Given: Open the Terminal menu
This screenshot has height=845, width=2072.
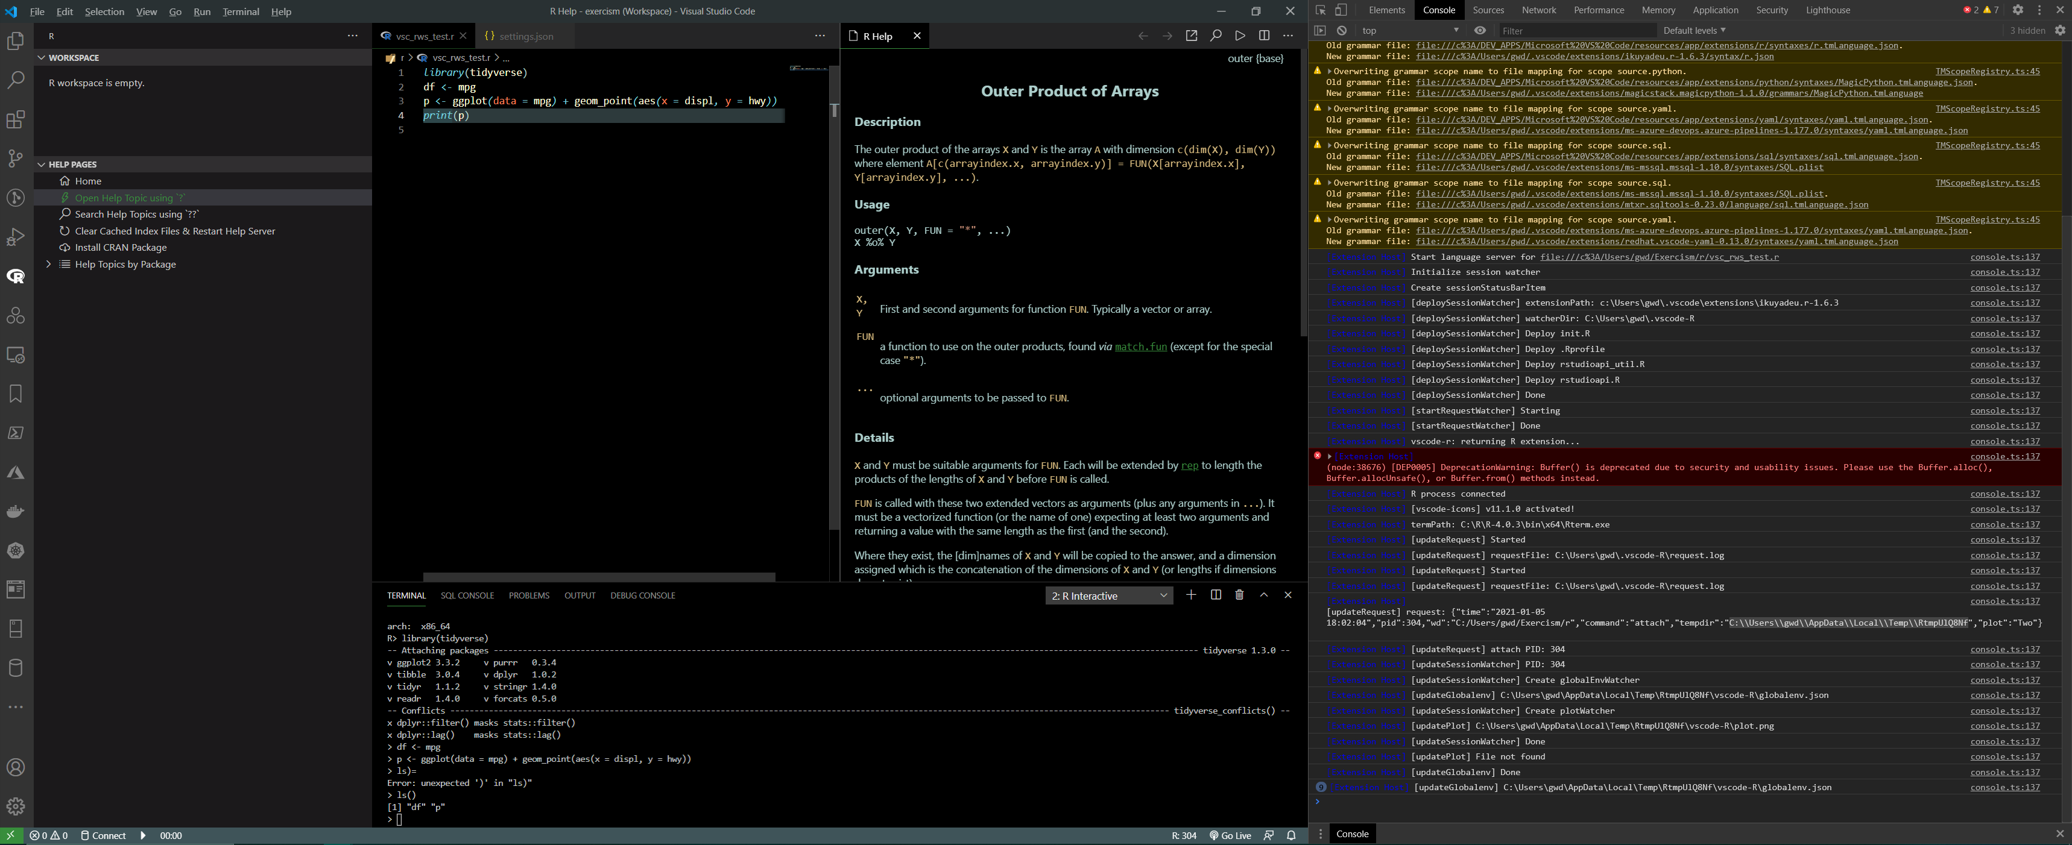Looking at the screenshot, I should coord(241,11).
